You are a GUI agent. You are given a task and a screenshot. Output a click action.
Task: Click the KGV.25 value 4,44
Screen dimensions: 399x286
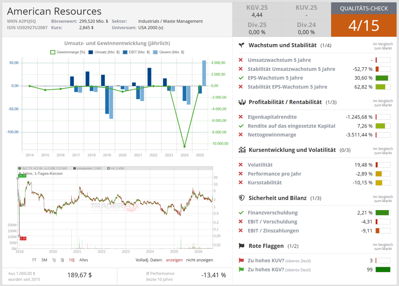coord(257,15)
